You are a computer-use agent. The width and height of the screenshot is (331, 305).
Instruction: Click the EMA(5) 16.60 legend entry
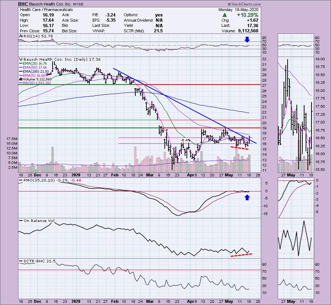pyautogui.click(x=34, y=75)
